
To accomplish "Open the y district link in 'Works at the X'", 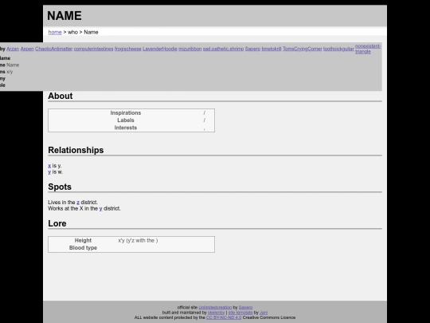I will (100, 208).
